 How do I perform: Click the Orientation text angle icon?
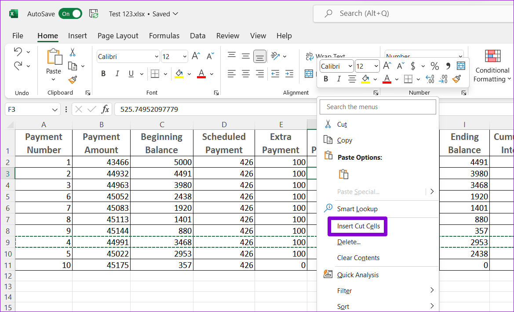pyautogui.click(x=275, y=56)
